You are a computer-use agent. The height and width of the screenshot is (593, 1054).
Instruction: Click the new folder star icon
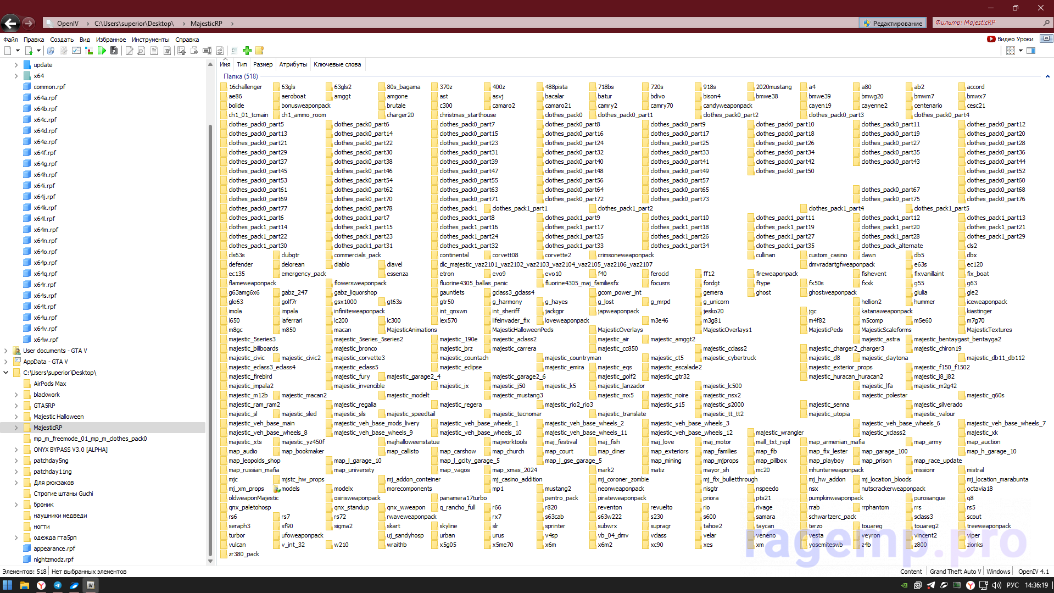coord(260,51)
